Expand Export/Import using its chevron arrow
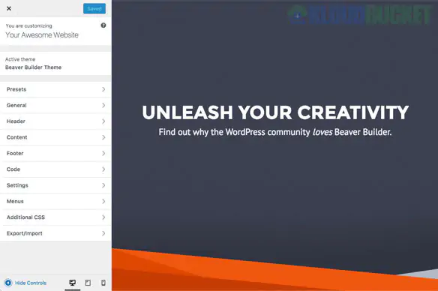Screen dimensions: 438x291 pos(103,233)
